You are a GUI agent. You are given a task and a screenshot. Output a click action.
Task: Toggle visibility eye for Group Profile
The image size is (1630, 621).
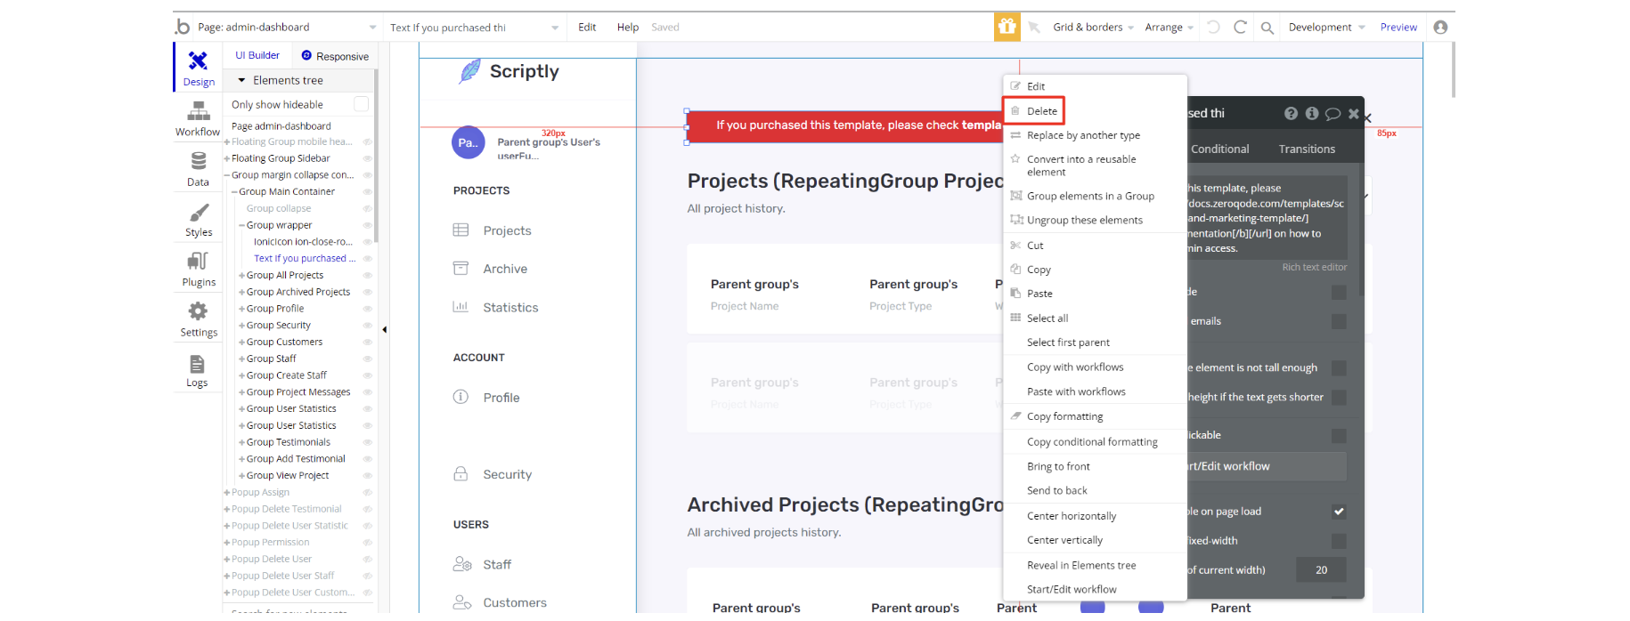coord(367,309)
